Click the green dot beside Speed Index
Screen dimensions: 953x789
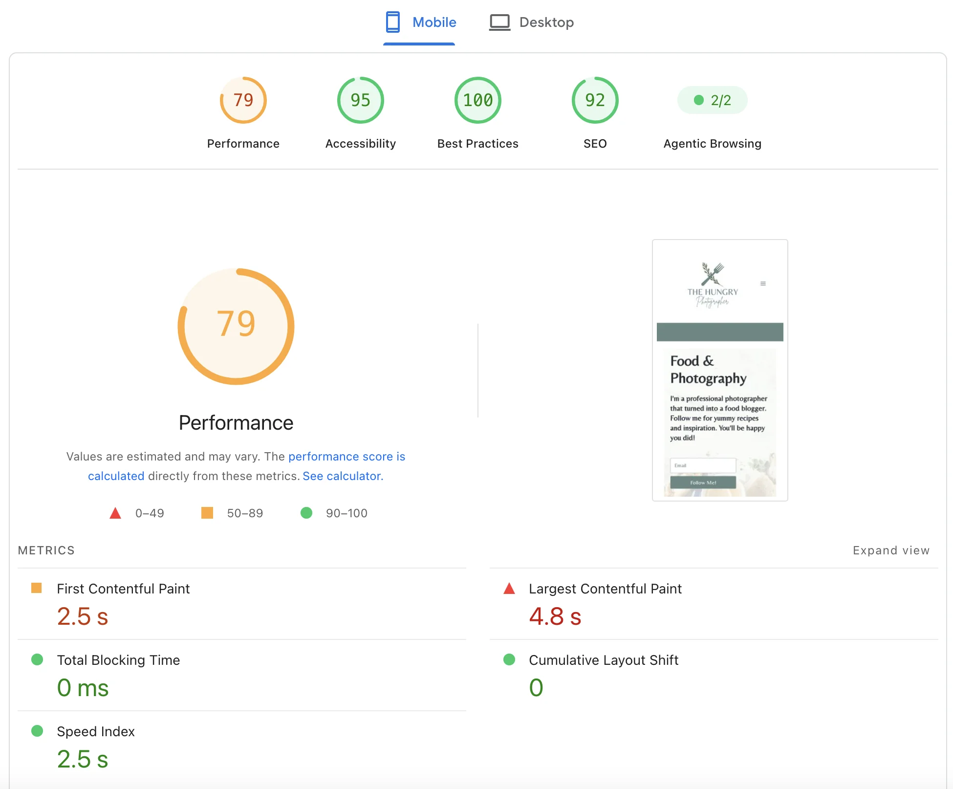click(37, 731)
